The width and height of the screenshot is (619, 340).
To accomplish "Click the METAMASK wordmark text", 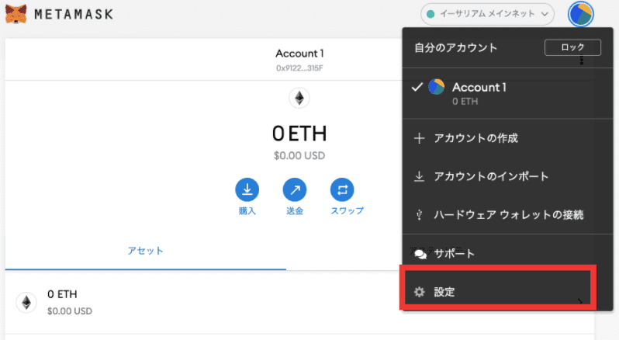I will click(74, 14).
